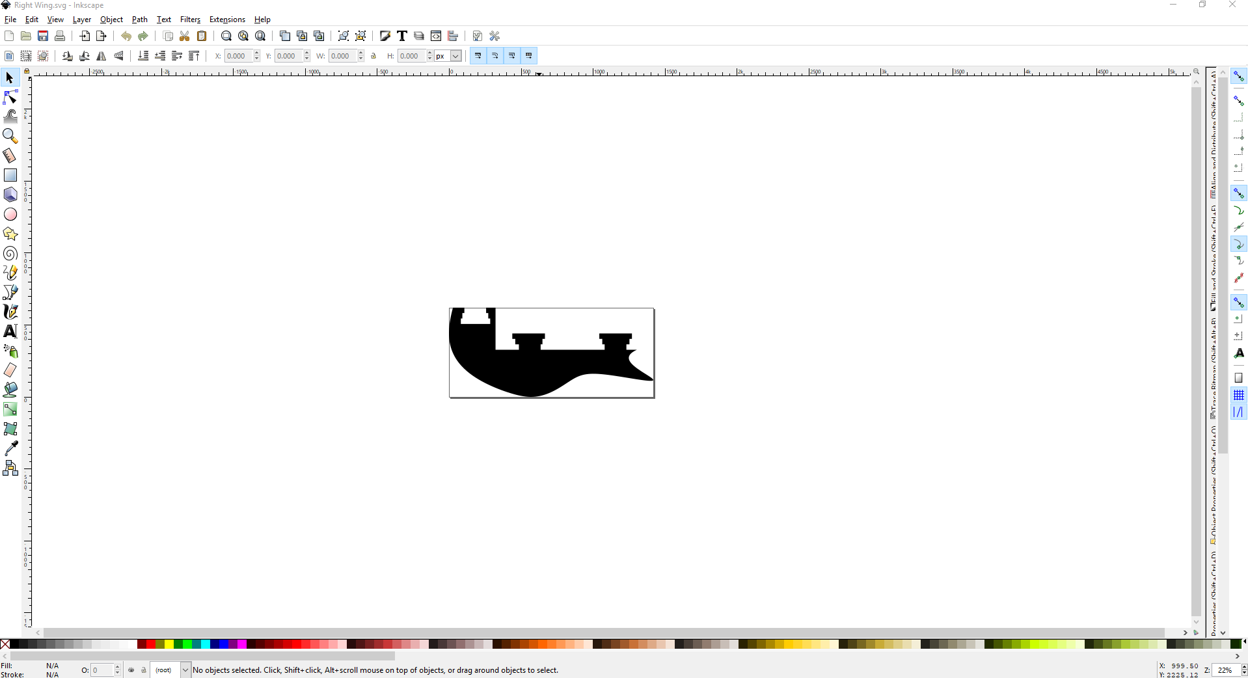Open the File menu
The height and width of the screenshot is (678, 1248).
(10, 20)
